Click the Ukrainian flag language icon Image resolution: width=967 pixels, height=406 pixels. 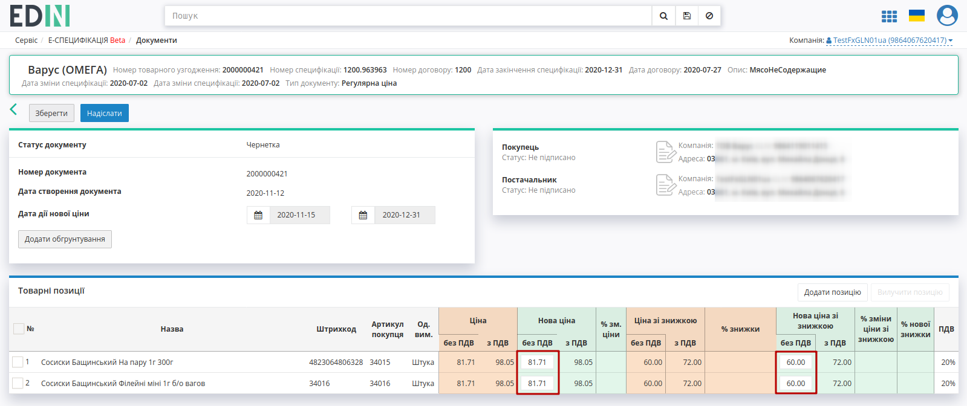[917, 16]
